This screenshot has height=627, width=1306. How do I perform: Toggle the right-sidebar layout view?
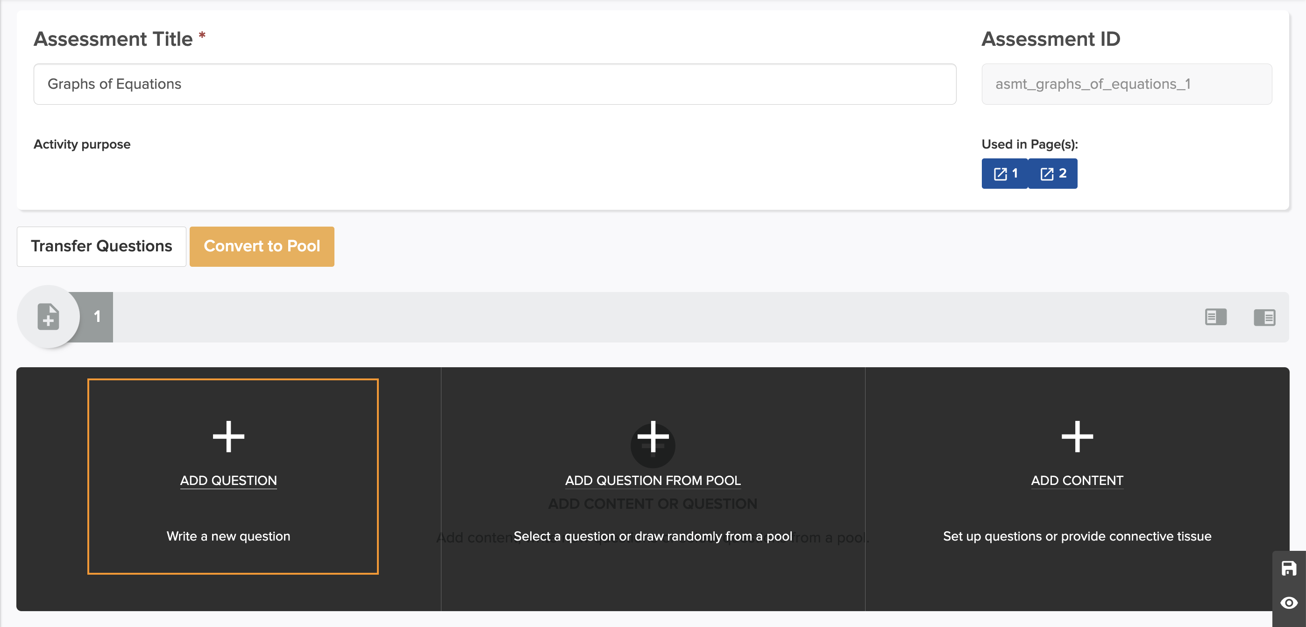1264,318
